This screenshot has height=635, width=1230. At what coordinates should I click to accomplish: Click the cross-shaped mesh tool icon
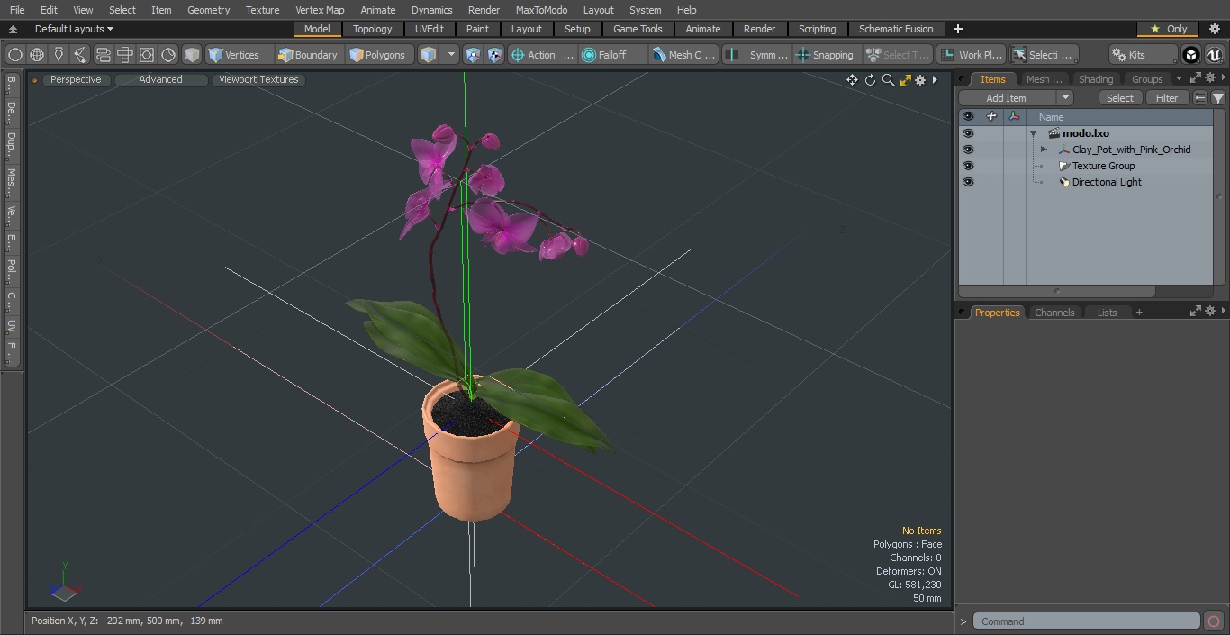[124, 55]
